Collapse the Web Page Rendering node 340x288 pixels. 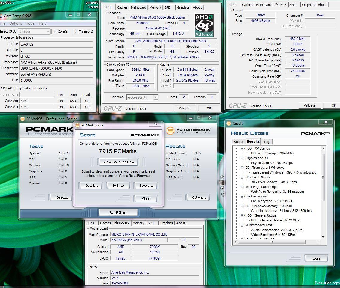pyautogui.click(x=242, y=187)
